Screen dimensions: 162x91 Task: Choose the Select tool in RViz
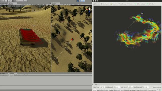pos(113,4)
